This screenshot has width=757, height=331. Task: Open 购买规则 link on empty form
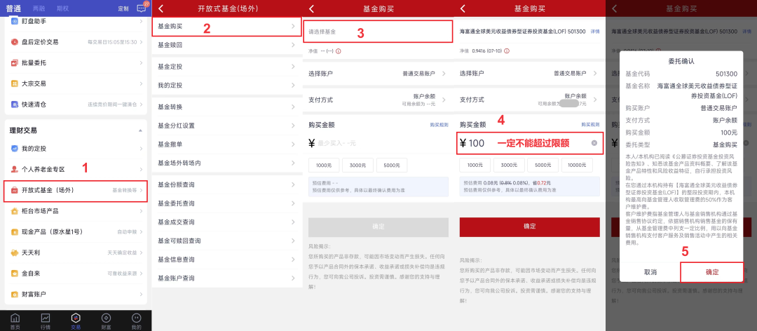tap(439, 125)
